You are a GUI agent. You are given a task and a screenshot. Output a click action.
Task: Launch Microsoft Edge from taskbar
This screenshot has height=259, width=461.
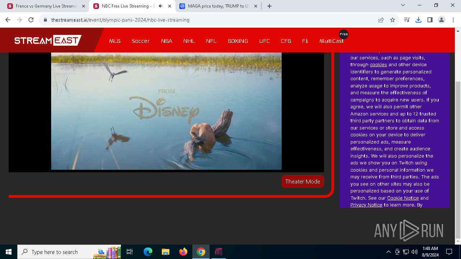point(148,252)
